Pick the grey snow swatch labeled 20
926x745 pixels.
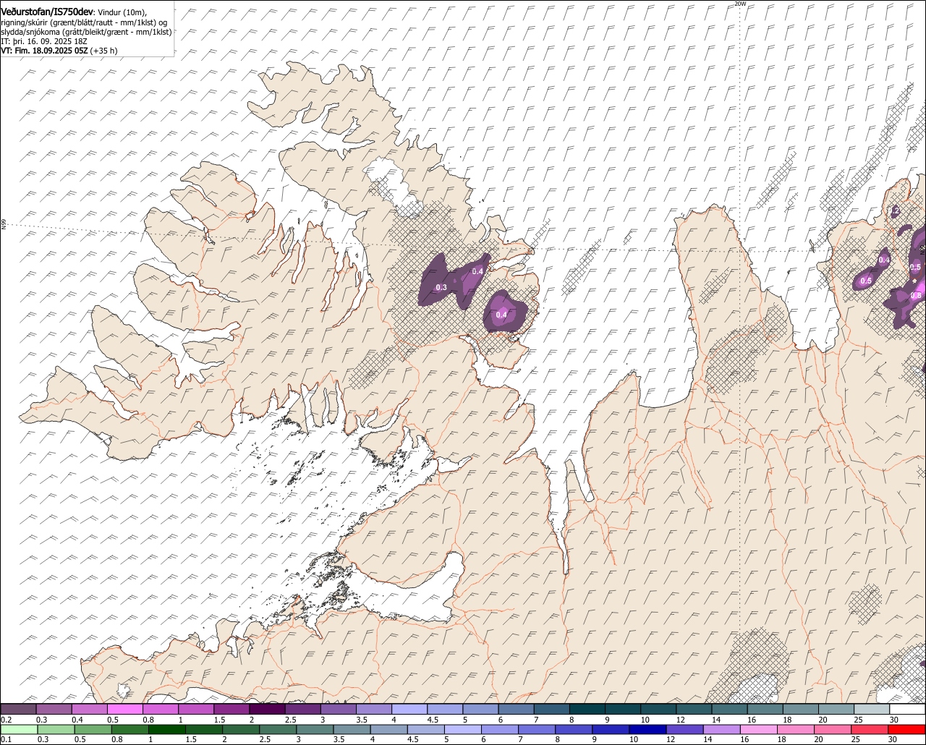click(x=836, y=709)
